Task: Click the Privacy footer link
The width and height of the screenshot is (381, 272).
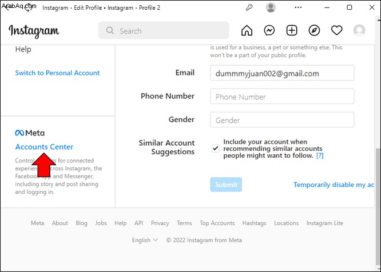Action: pos(160,223)
